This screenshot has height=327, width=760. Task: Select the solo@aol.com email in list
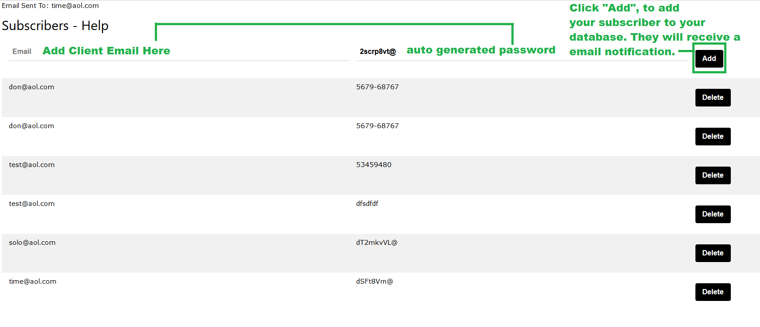(x=32, y=243)
